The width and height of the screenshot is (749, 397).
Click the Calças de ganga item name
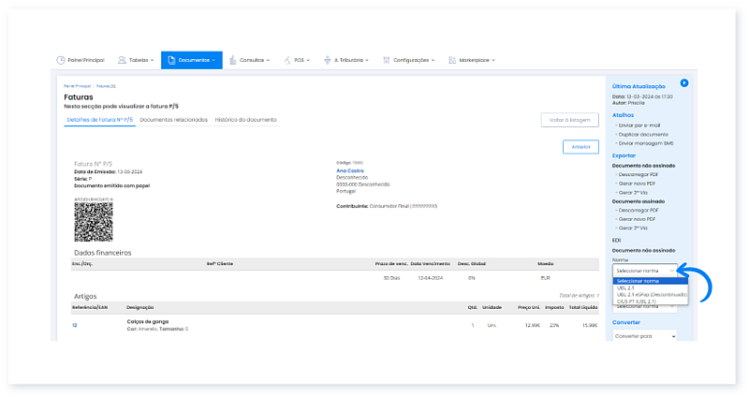148,321
